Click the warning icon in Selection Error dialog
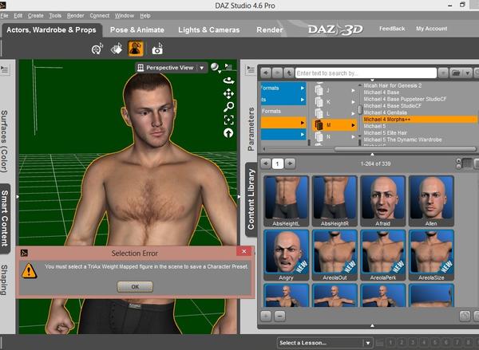The image size is (479, 350). pyautogui.click(x=30, y=271)
